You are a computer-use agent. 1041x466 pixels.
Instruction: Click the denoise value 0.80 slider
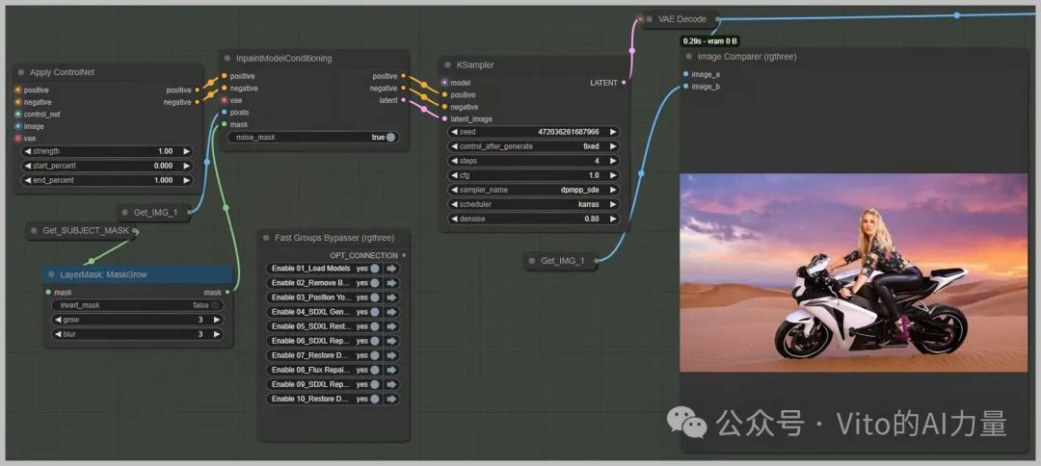(533, 219)
